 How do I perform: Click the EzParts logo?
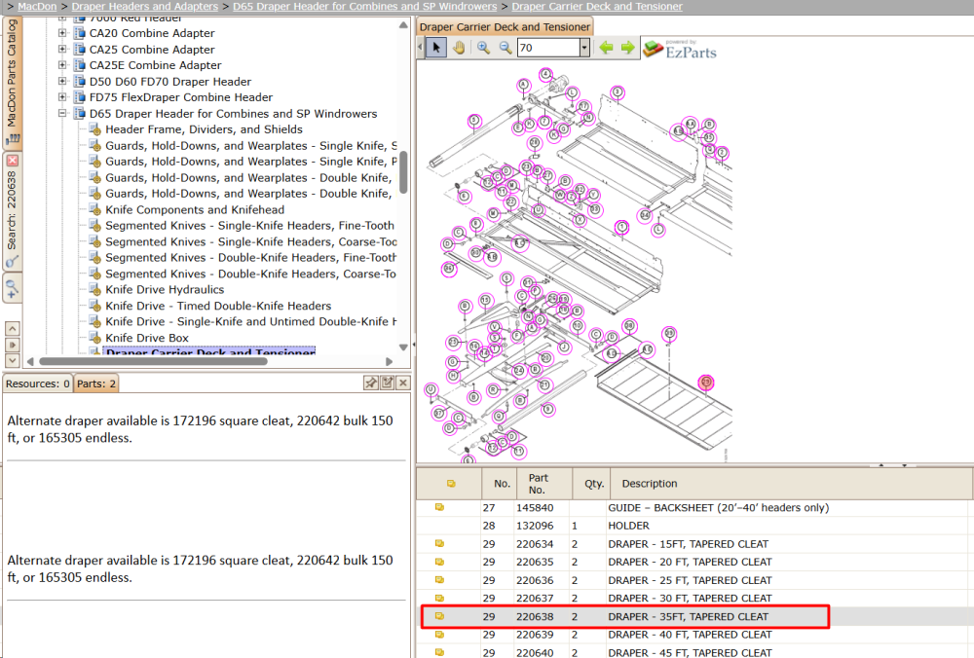coord(680,50)
